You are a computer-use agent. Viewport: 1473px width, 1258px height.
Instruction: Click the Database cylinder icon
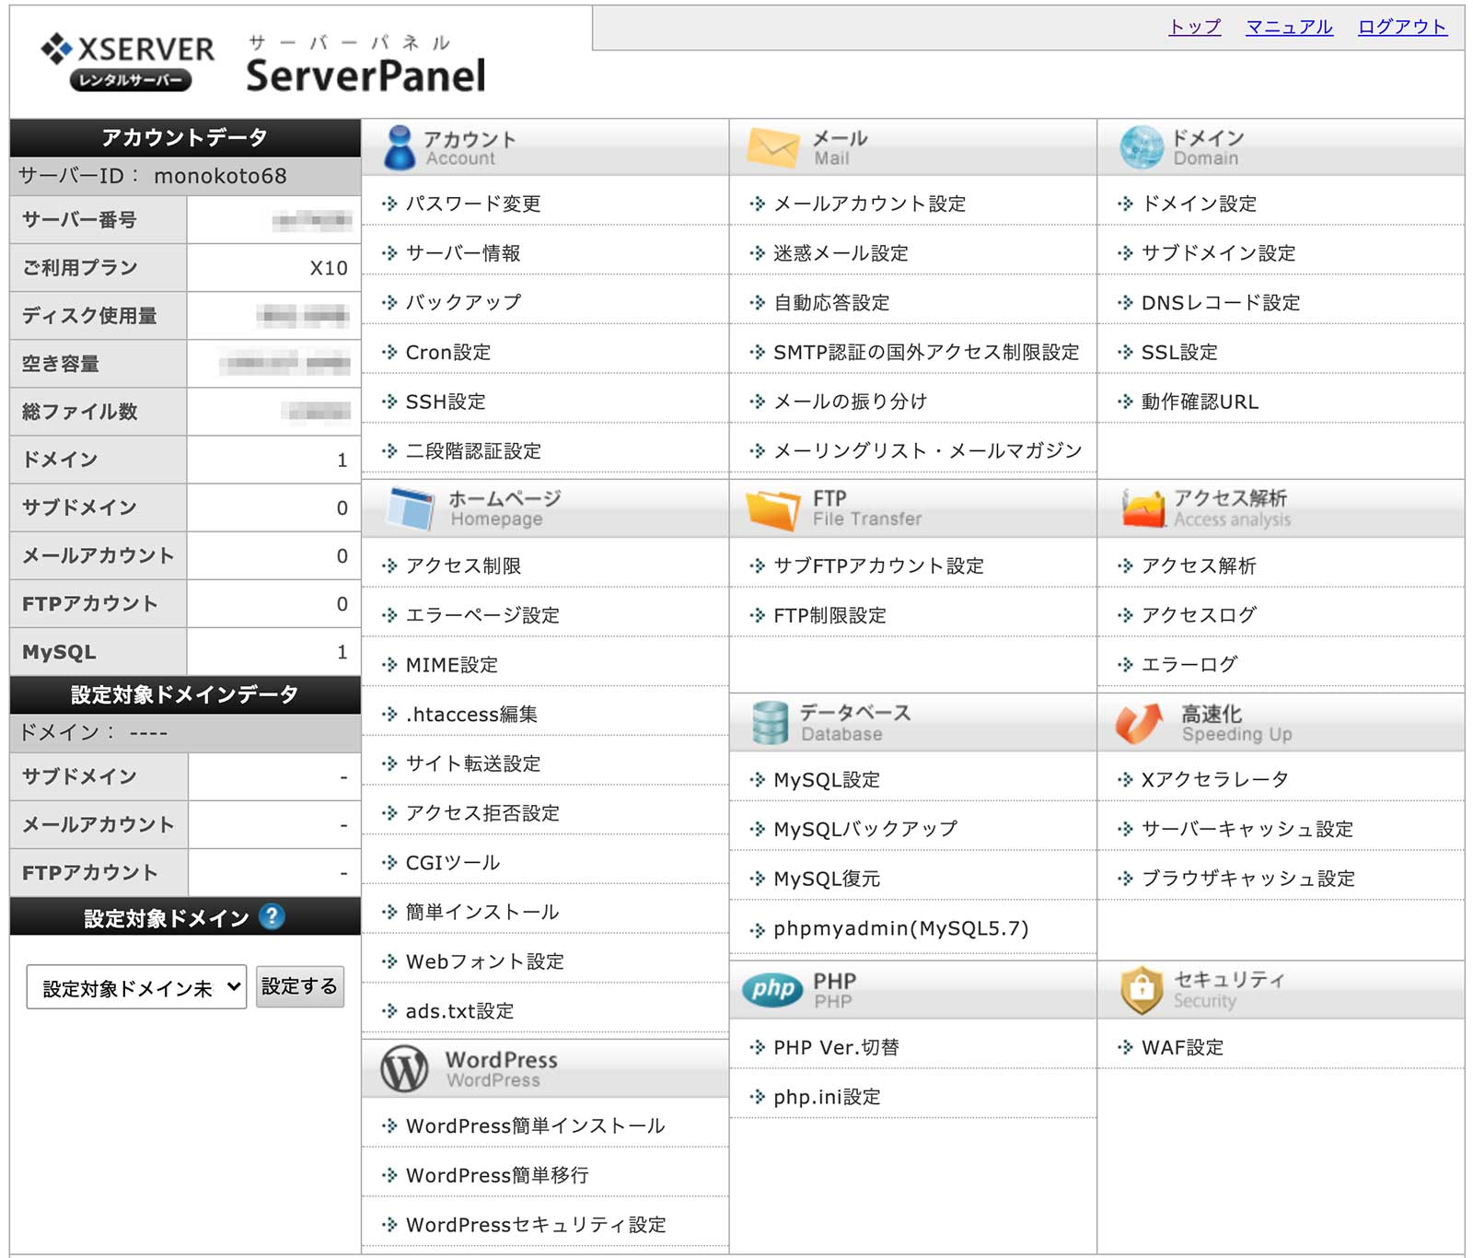pos(770,722)
